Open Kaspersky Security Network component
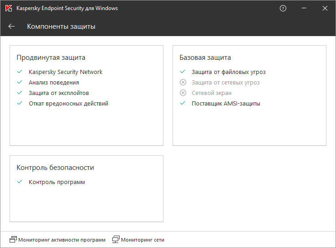The image size is (336, 248). [x=65, y=72]
